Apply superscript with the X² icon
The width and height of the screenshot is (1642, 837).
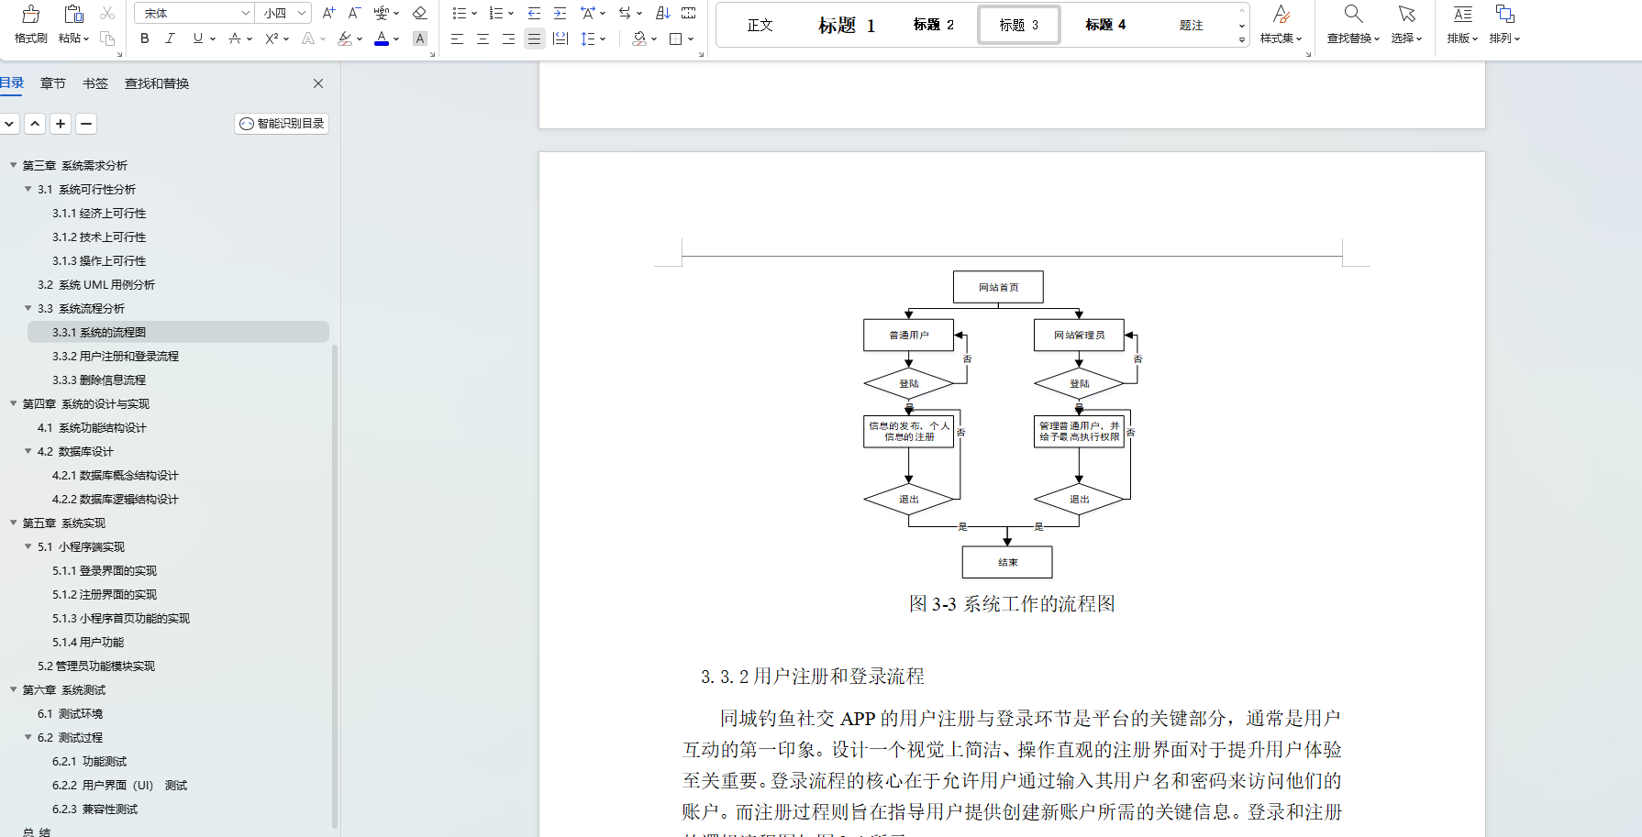(x=271, y=39)
